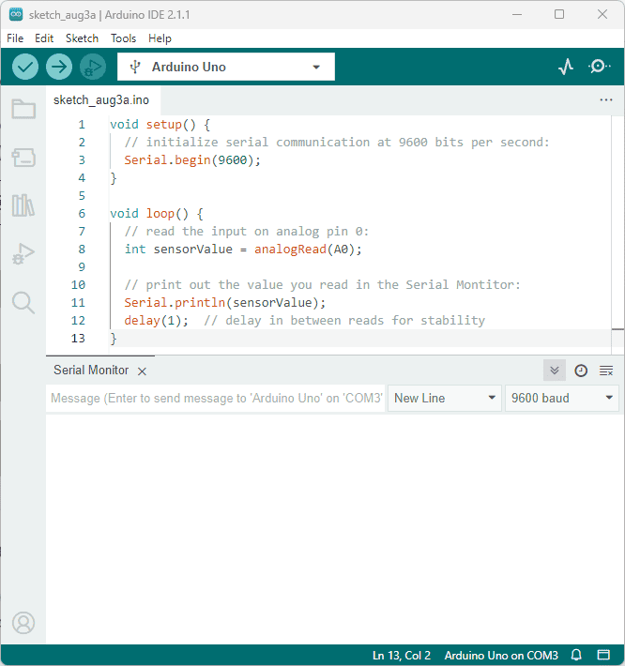
Task: Open the Boards Manager sidebar panel
Action: 23,158
